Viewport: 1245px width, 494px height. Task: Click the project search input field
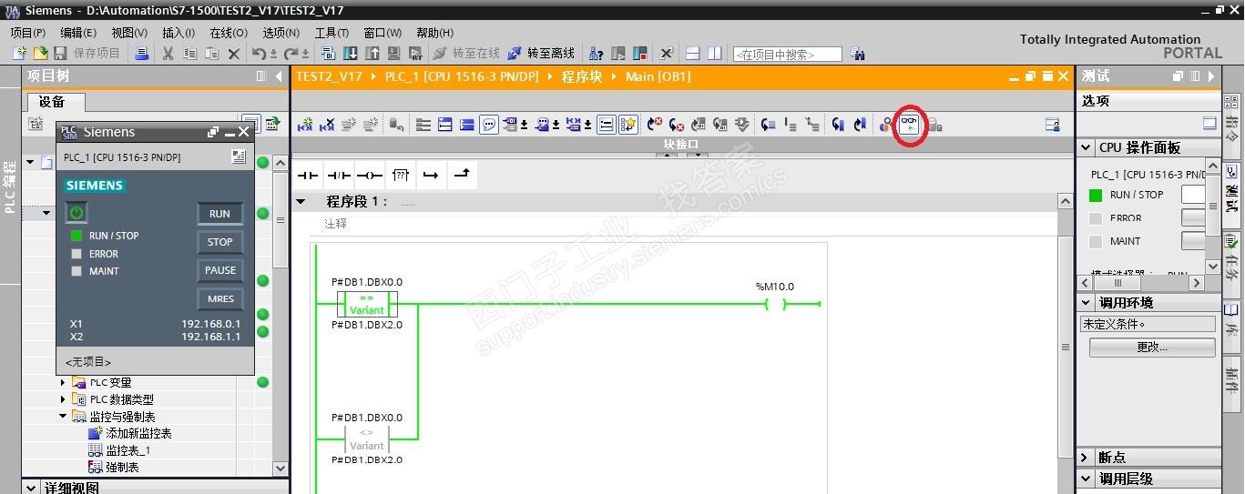787,55
